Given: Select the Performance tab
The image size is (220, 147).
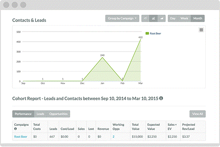Looking at the screenshot, I should [23, 114].
